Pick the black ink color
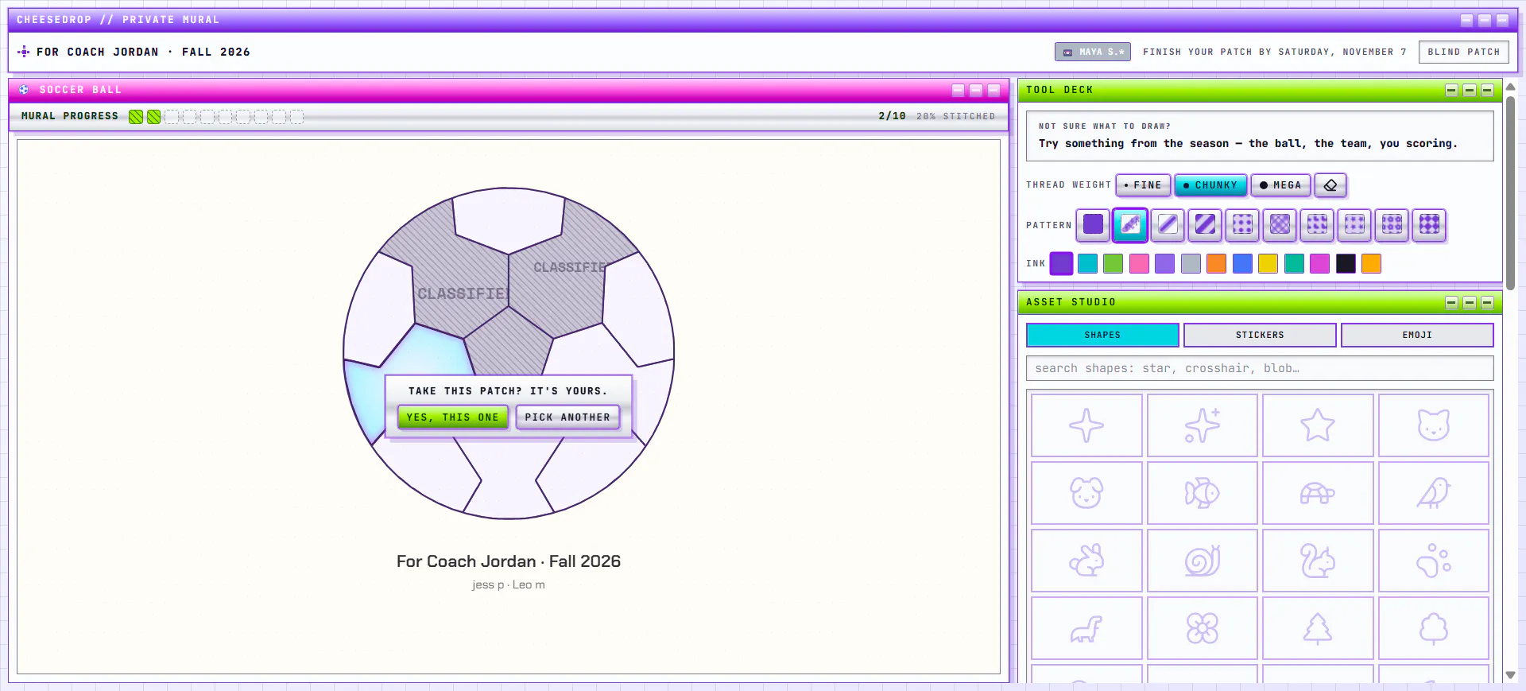Viewport: 1526px width, 691px height. point(1346,264)
